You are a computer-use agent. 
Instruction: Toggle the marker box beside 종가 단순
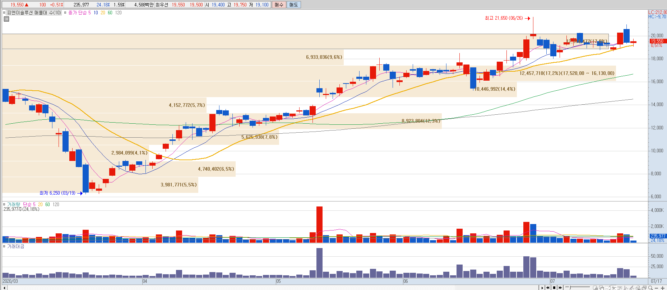click(x=65, y=13)
